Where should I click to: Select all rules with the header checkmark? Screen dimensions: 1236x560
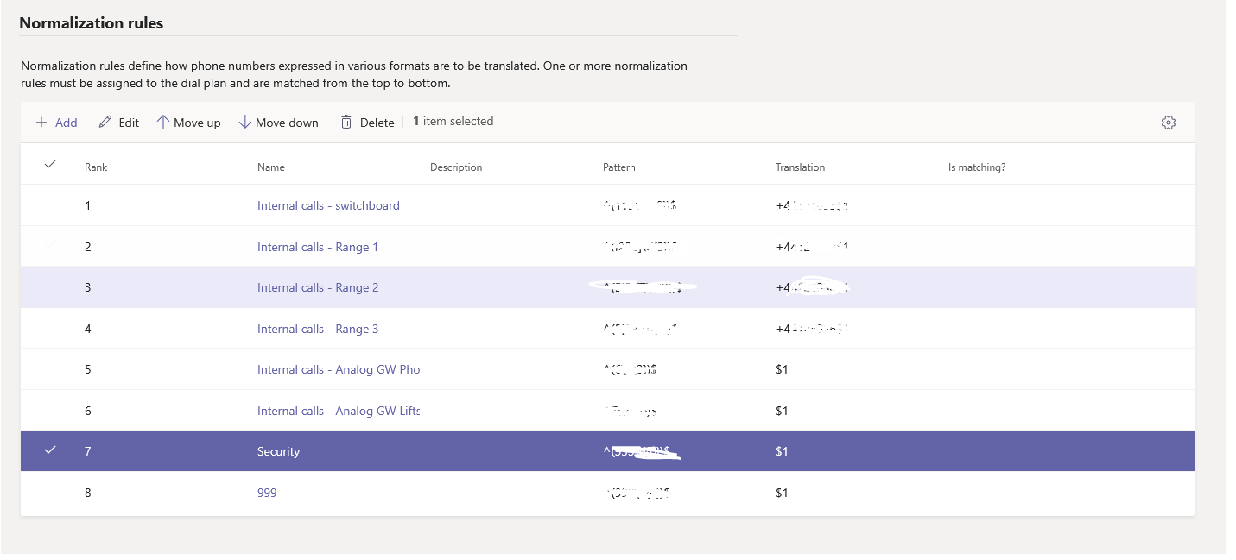tap(50, 163)
